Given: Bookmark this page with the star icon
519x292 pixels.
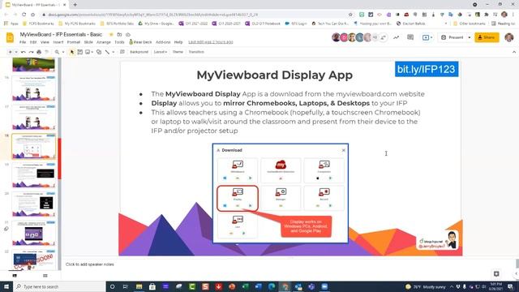Looking at the screenshot, I should point(350,15).
